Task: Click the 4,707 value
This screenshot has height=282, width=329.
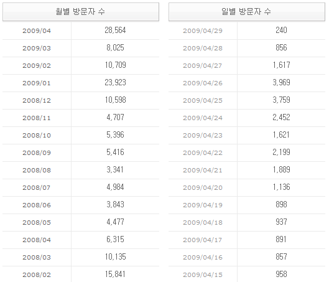Action: 115,118
